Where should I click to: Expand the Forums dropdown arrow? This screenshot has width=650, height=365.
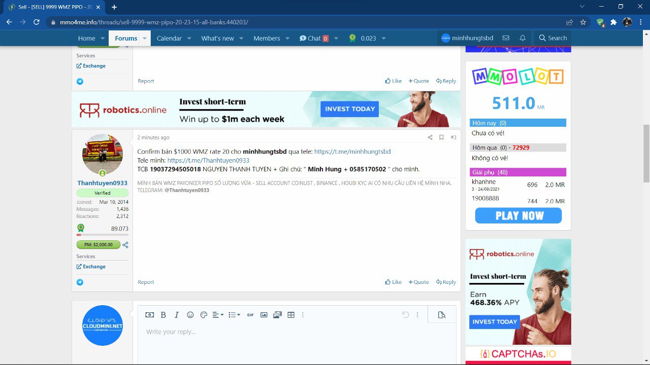click(x=145, y=38)
